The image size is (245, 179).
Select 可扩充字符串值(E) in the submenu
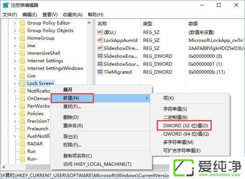190,151
